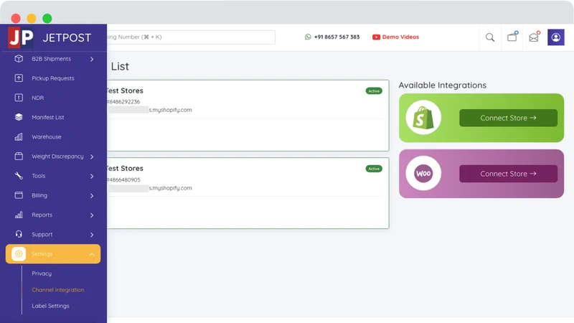Click the JETPOST brand name

click(x=67, y=38)
